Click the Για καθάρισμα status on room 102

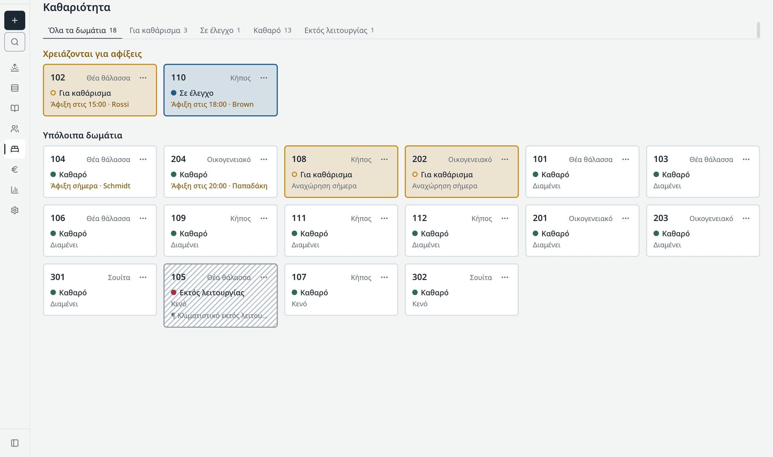(81, 93)
